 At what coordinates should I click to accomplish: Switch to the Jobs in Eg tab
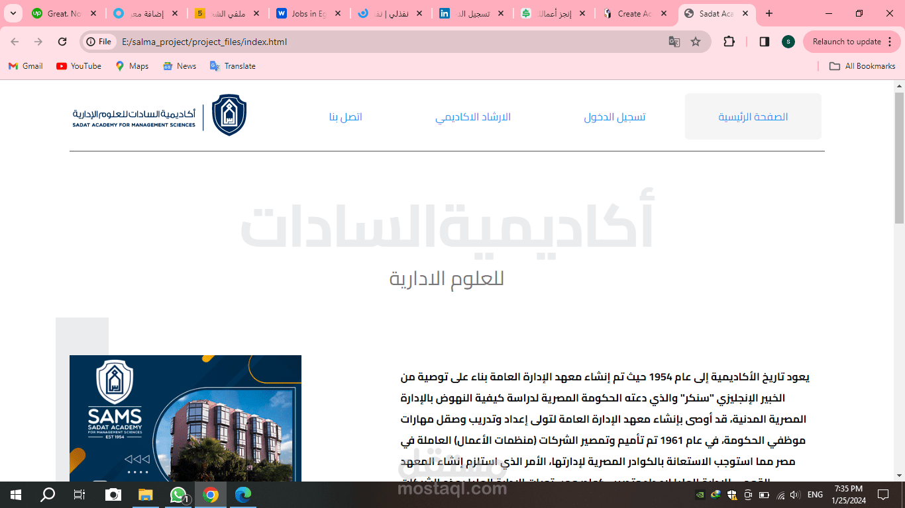(x=310, y=13)
